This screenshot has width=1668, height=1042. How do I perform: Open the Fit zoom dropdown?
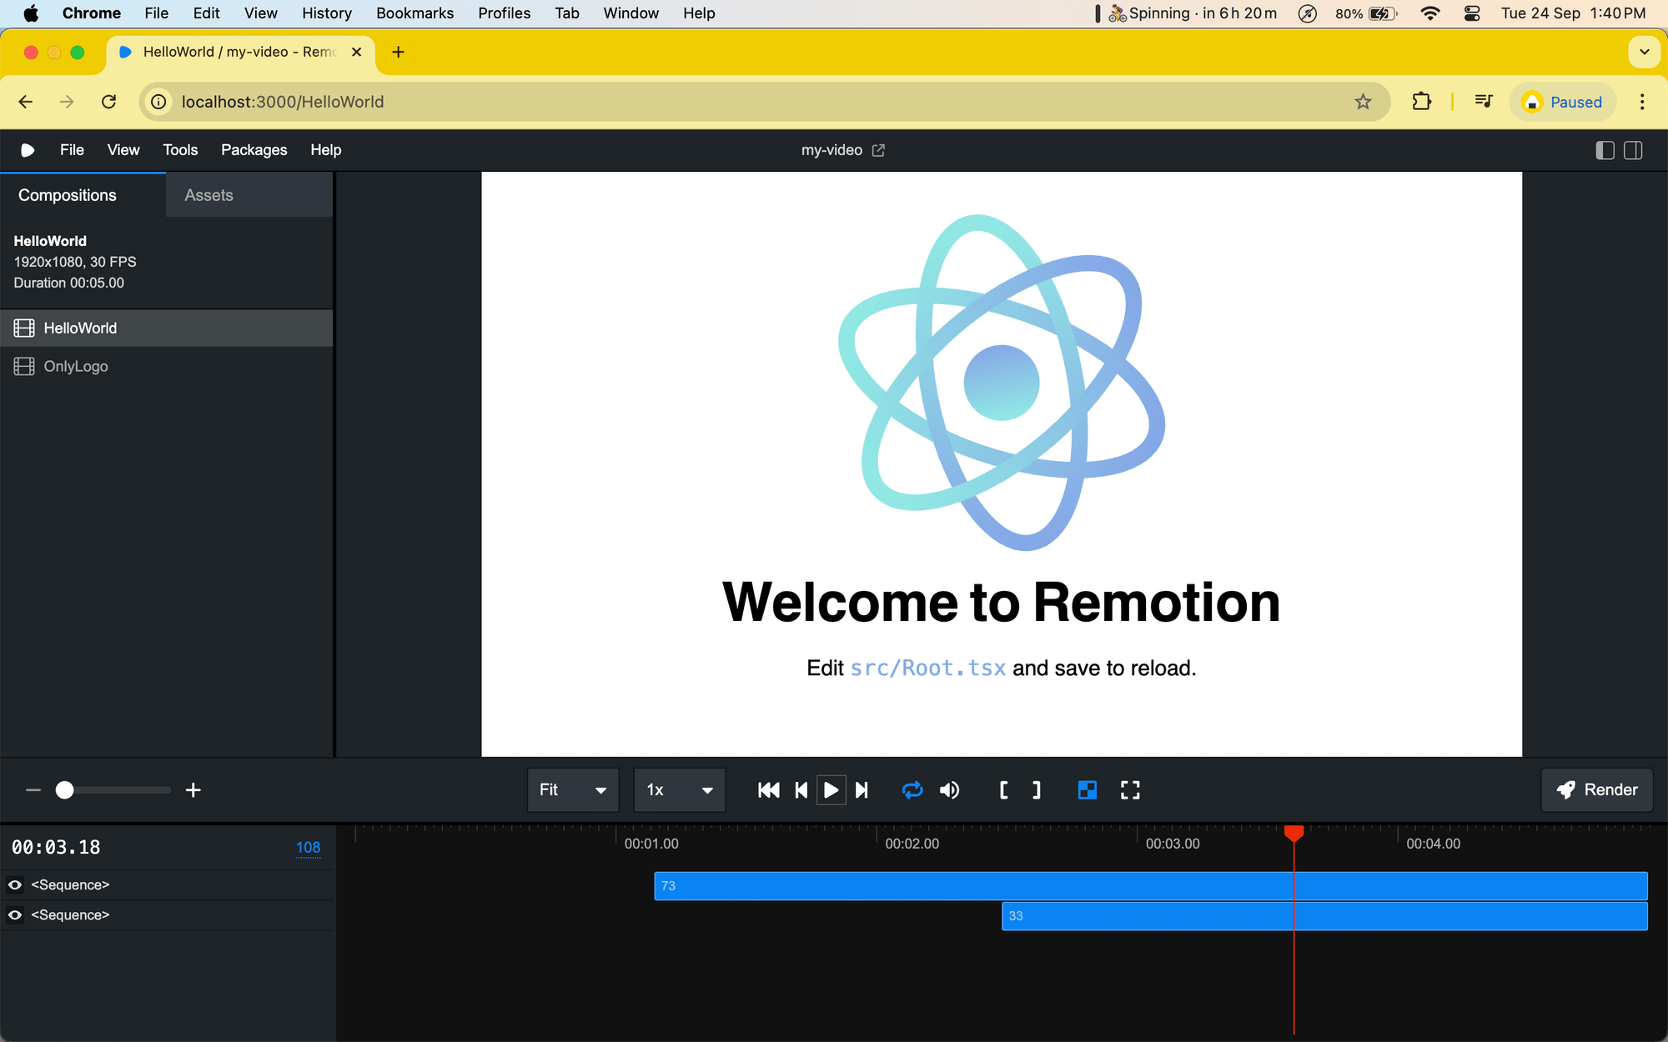click(x=573, y=790)
